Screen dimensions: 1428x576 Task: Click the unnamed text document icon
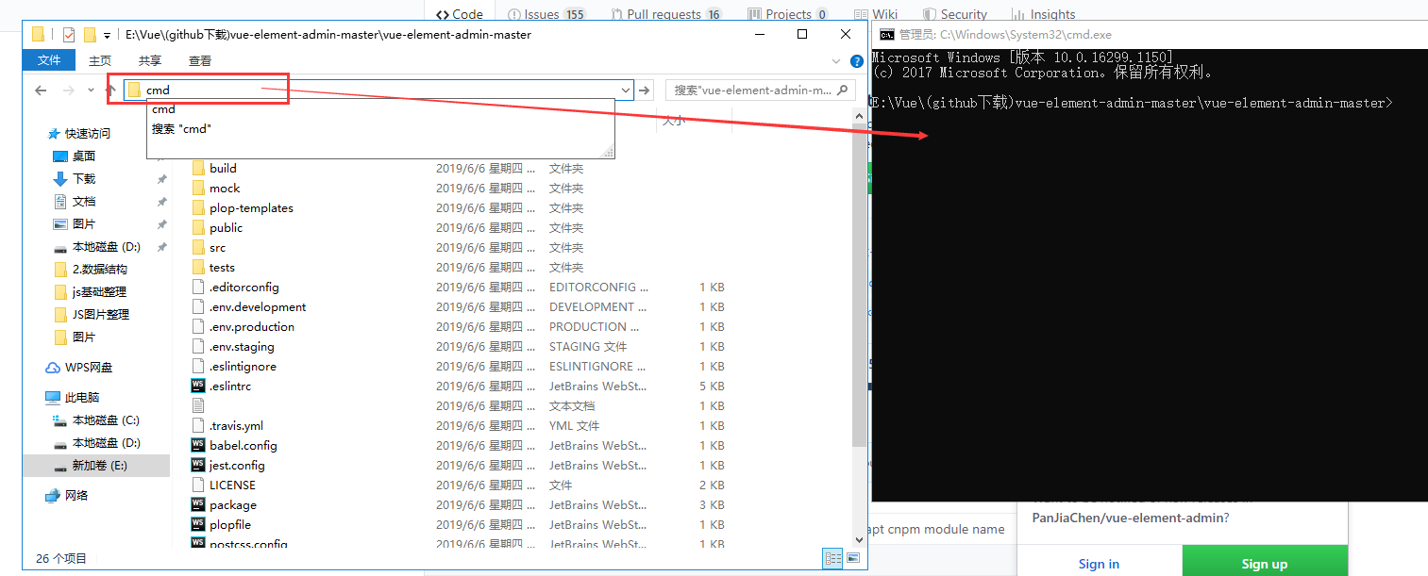tap(198, 406)
